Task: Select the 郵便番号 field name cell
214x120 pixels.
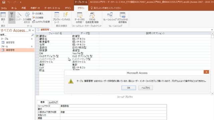Action: [x=55, y=42]
